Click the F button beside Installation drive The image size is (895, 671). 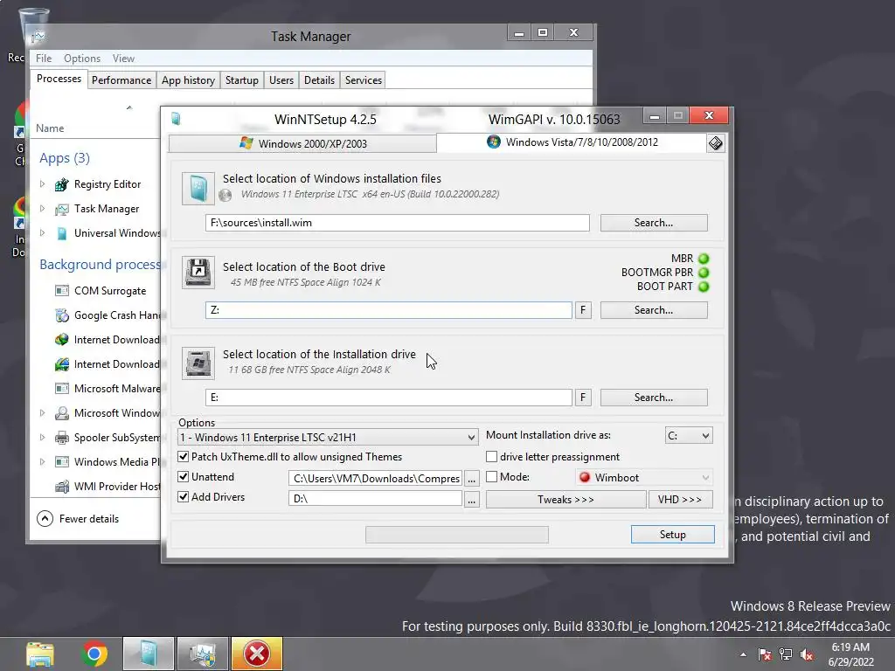pyautogui.click(x=583, y=398)
